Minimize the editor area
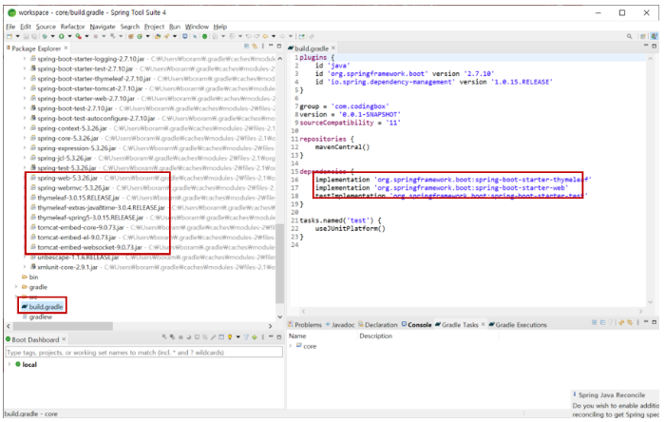This screenshot has width=665, height=422. coord(646,45)
